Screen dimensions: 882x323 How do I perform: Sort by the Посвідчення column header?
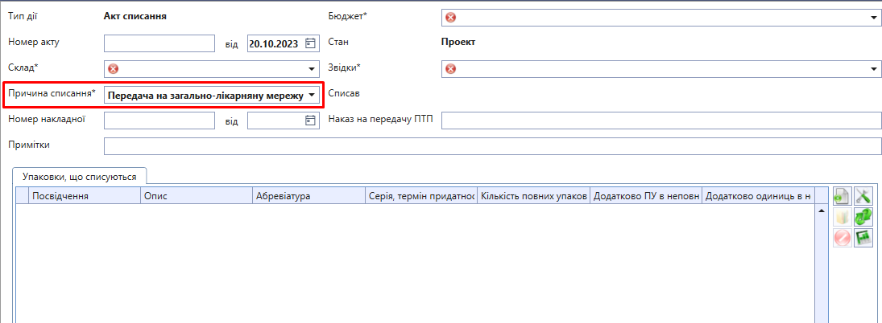pos(85,196)
